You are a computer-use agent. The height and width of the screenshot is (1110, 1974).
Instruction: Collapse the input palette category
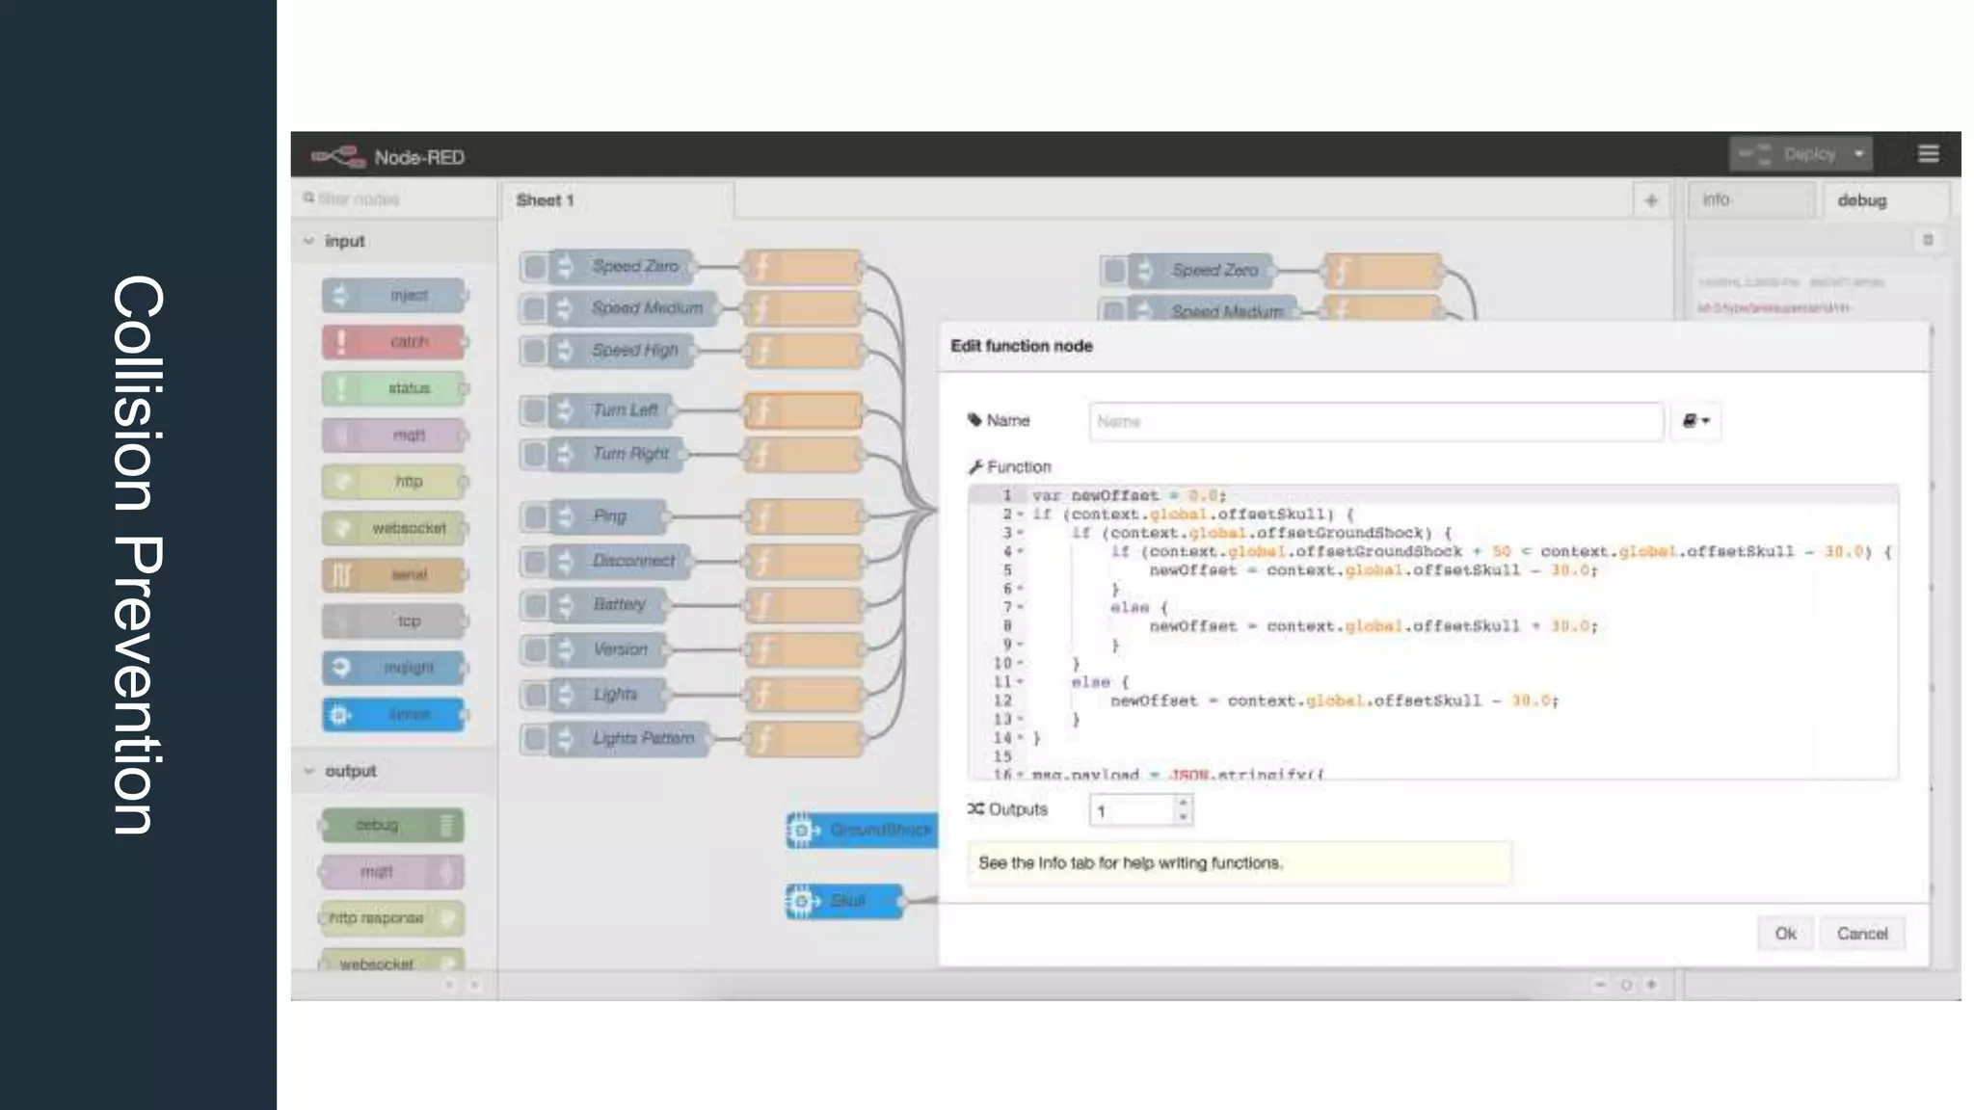click(309, 242)
